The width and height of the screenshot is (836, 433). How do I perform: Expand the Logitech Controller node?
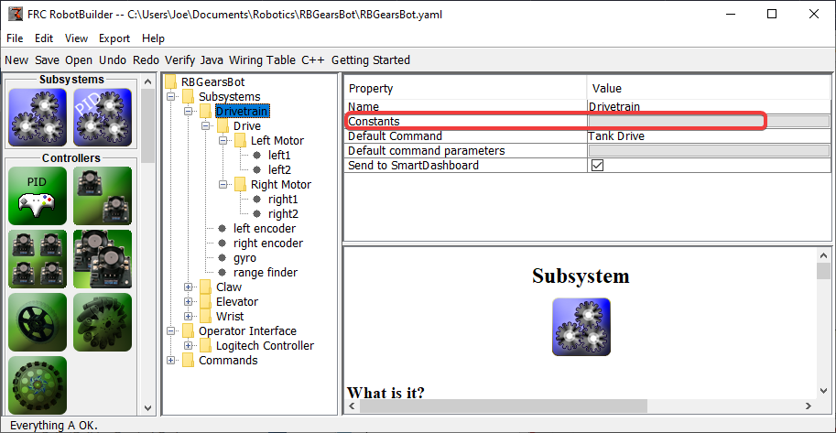coord(188,345)
